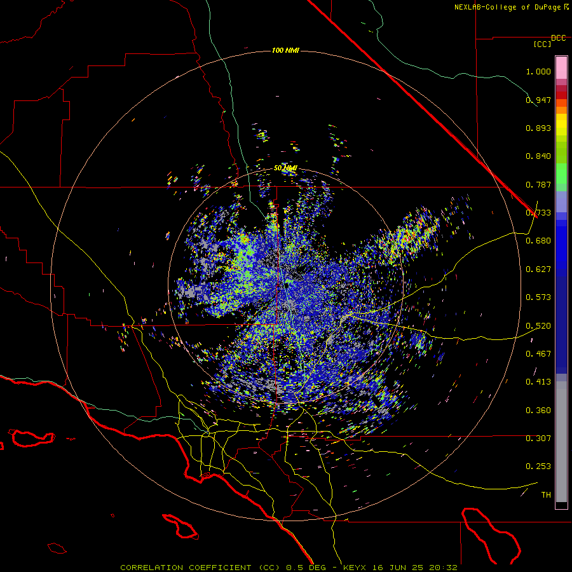
Task: Click the 0.573 color scale value
Action: [x=538, y=297]
